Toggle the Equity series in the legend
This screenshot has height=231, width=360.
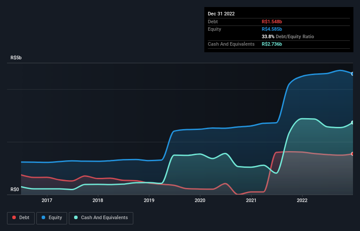(52, 218)
